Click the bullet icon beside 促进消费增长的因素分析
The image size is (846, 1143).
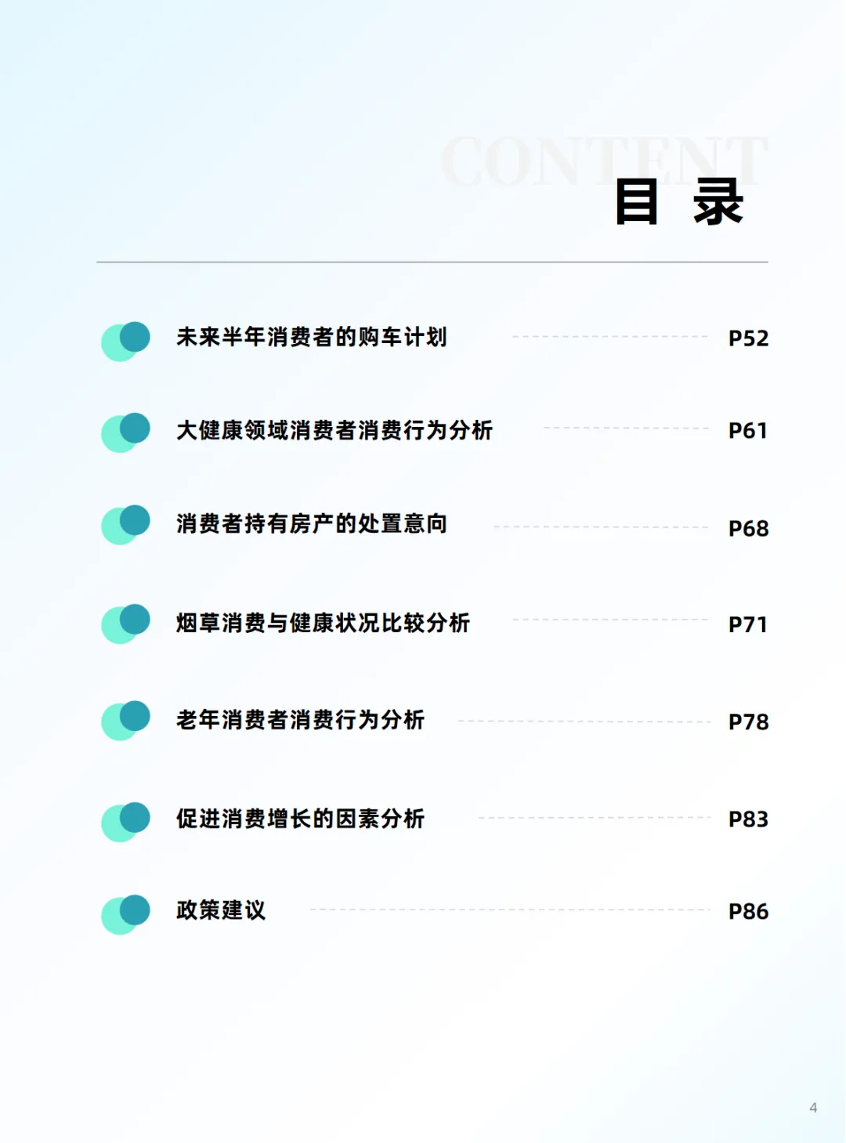pyautogui.click(x=125, y=821)
